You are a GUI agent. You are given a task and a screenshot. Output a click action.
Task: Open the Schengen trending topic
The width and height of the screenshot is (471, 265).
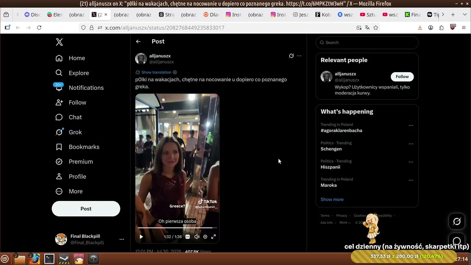click(x=331, y=149)
